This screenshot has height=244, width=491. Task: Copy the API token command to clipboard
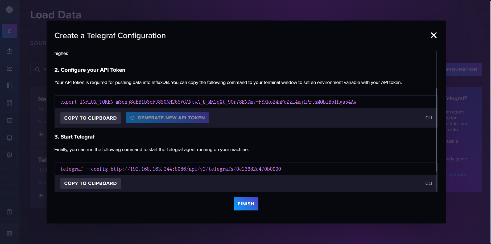[x=90, y=118]
